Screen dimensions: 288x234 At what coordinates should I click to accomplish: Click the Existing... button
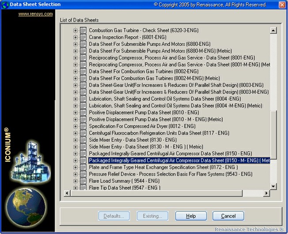[152, 216]
